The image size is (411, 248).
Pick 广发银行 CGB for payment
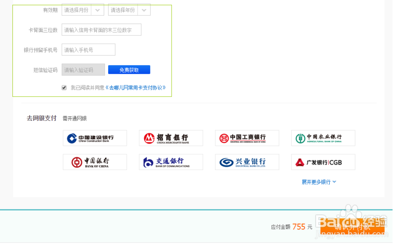323,162
